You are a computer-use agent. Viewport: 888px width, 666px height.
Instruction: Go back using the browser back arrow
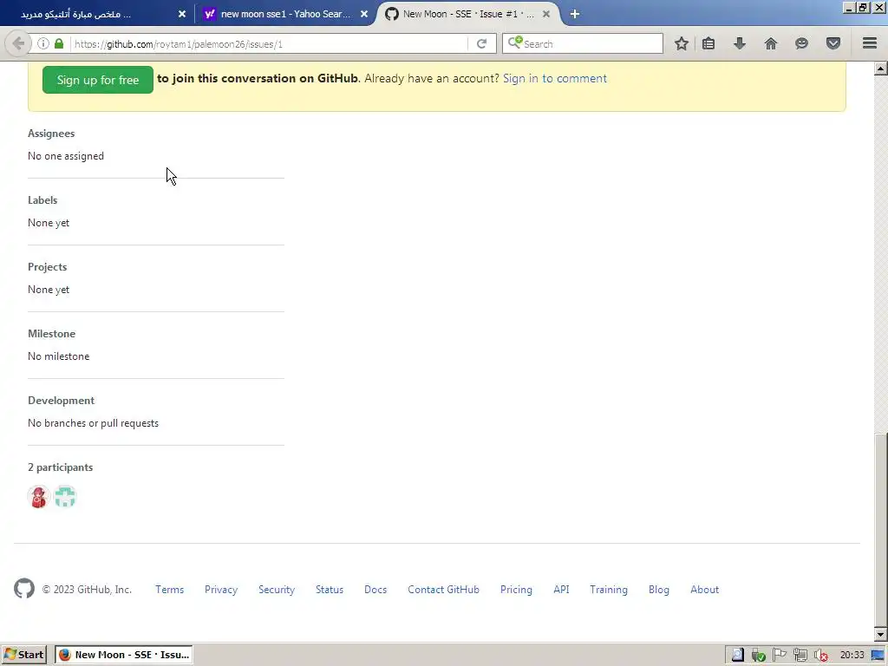18,43
